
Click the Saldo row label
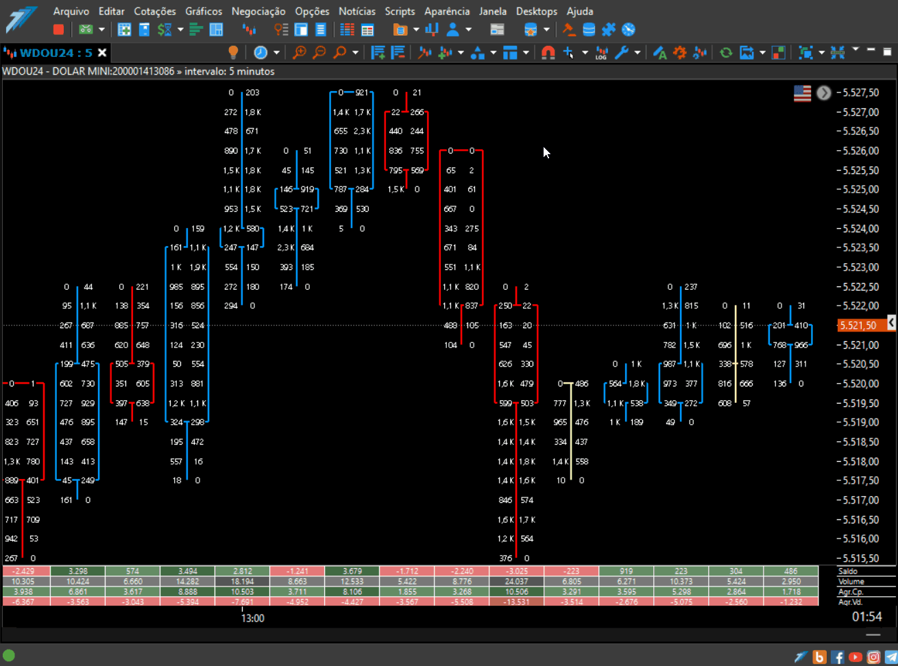coord(848,571)
